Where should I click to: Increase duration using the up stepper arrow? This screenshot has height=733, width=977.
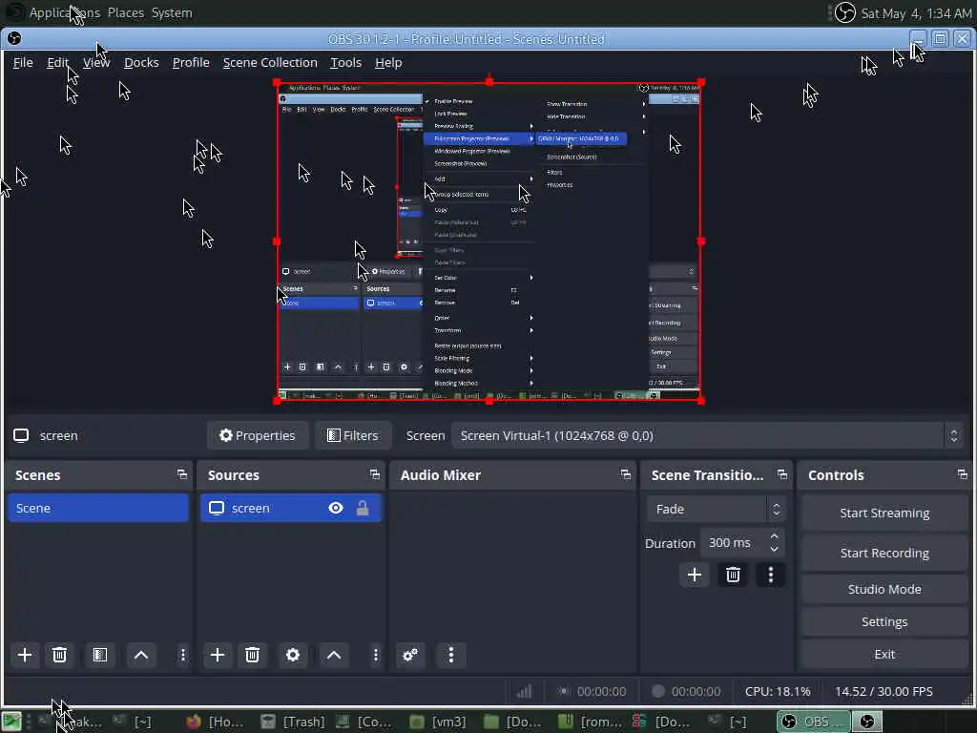point(774,536)
